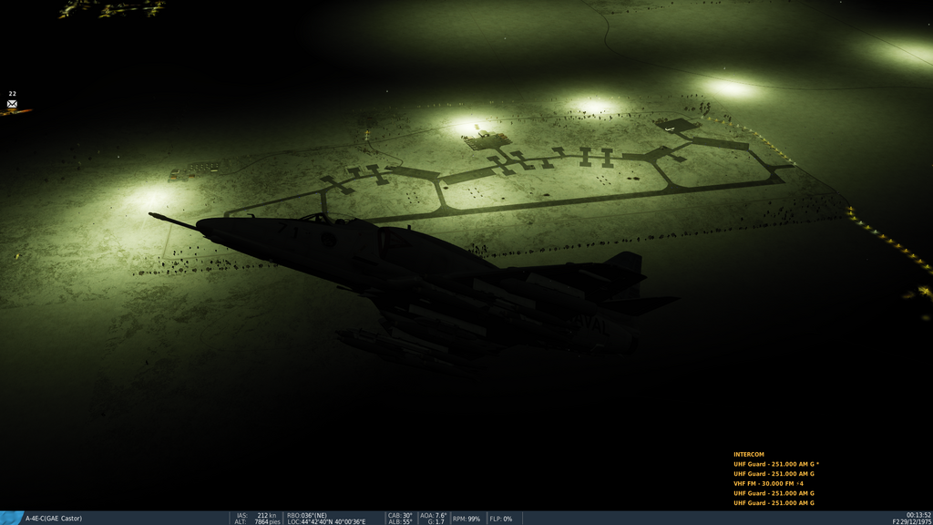
Task: Click the G 1.7 load readout
Action: [436, 522]
